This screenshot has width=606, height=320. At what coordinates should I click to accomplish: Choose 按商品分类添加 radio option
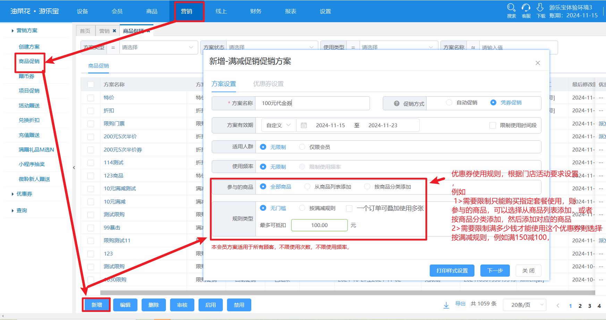click(367, 187)
